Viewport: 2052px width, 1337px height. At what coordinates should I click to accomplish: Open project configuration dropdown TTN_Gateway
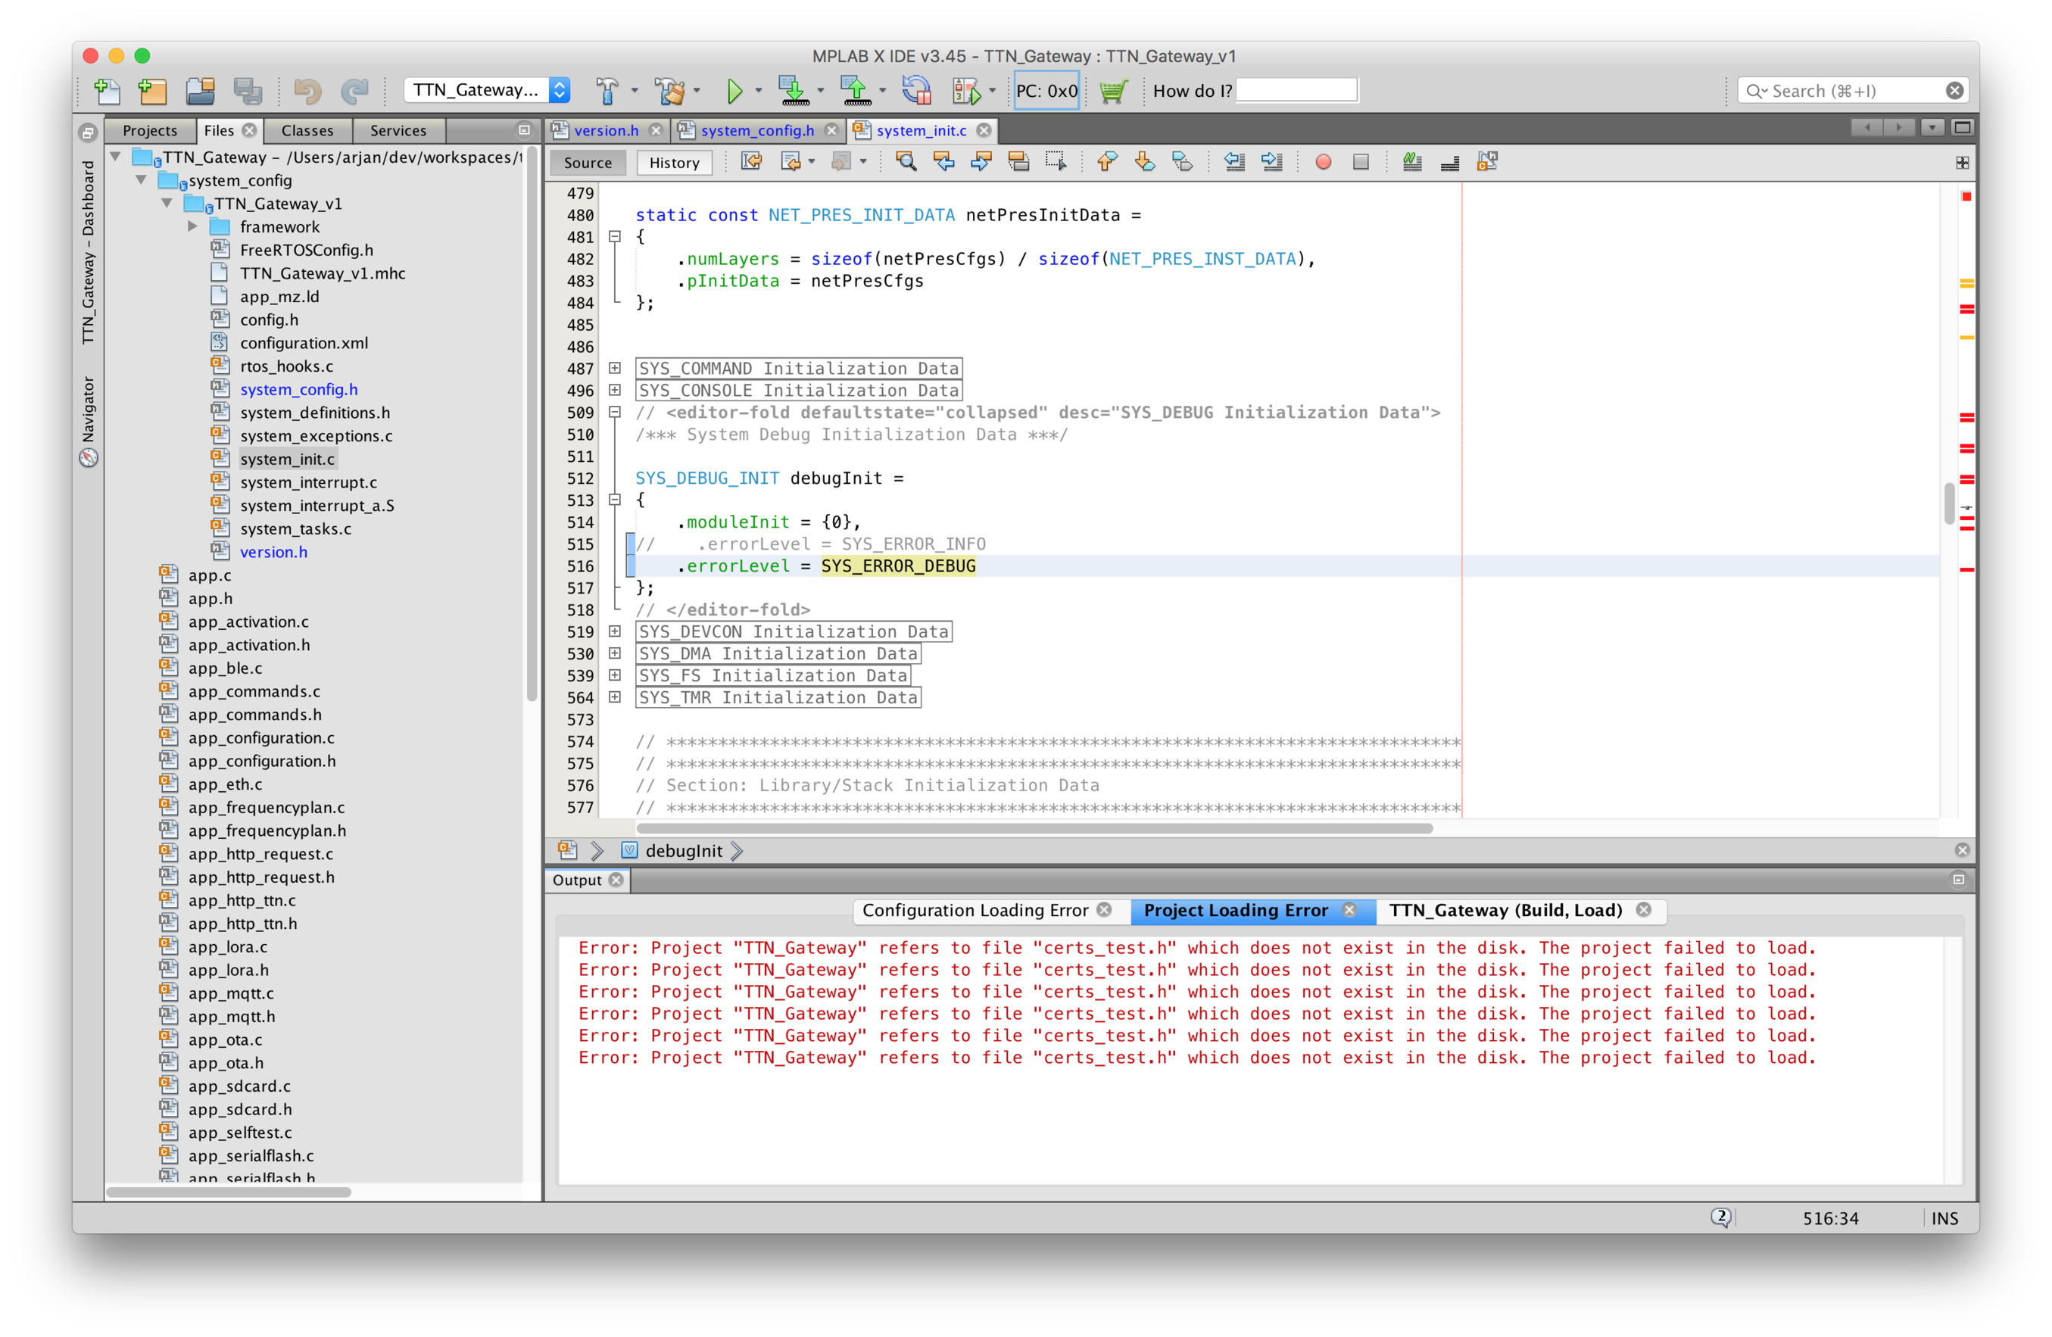(487, 91)
